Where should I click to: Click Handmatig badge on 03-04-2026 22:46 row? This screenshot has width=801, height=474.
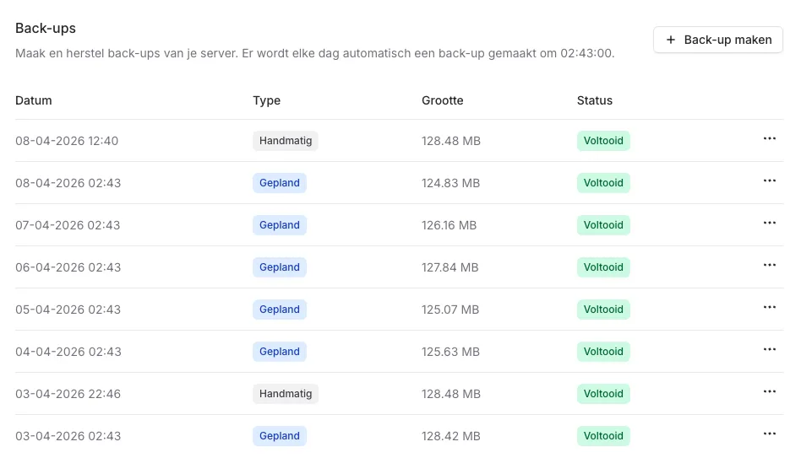click(x=286, y=394)
